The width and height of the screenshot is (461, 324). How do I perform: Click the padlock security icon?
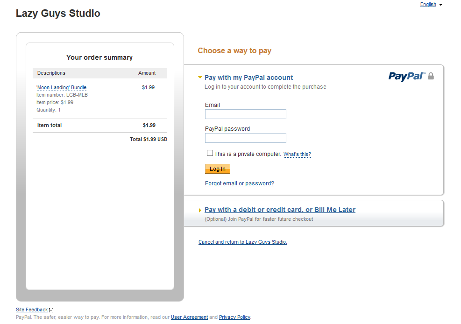pyautogui.click(x=431, y=76)
